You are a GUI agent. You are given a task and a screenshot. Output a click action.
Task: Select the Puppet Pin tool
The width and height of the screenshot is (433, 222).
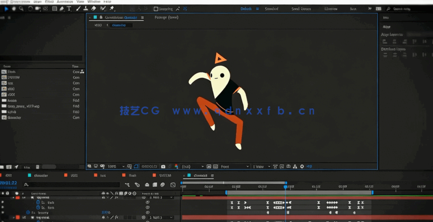[x=112, y=8]
